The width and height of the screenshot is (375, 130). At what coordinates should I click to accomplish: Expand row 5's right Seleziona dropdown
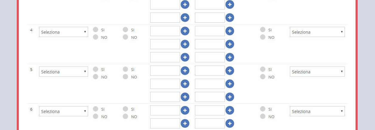[x=317, y=72]
